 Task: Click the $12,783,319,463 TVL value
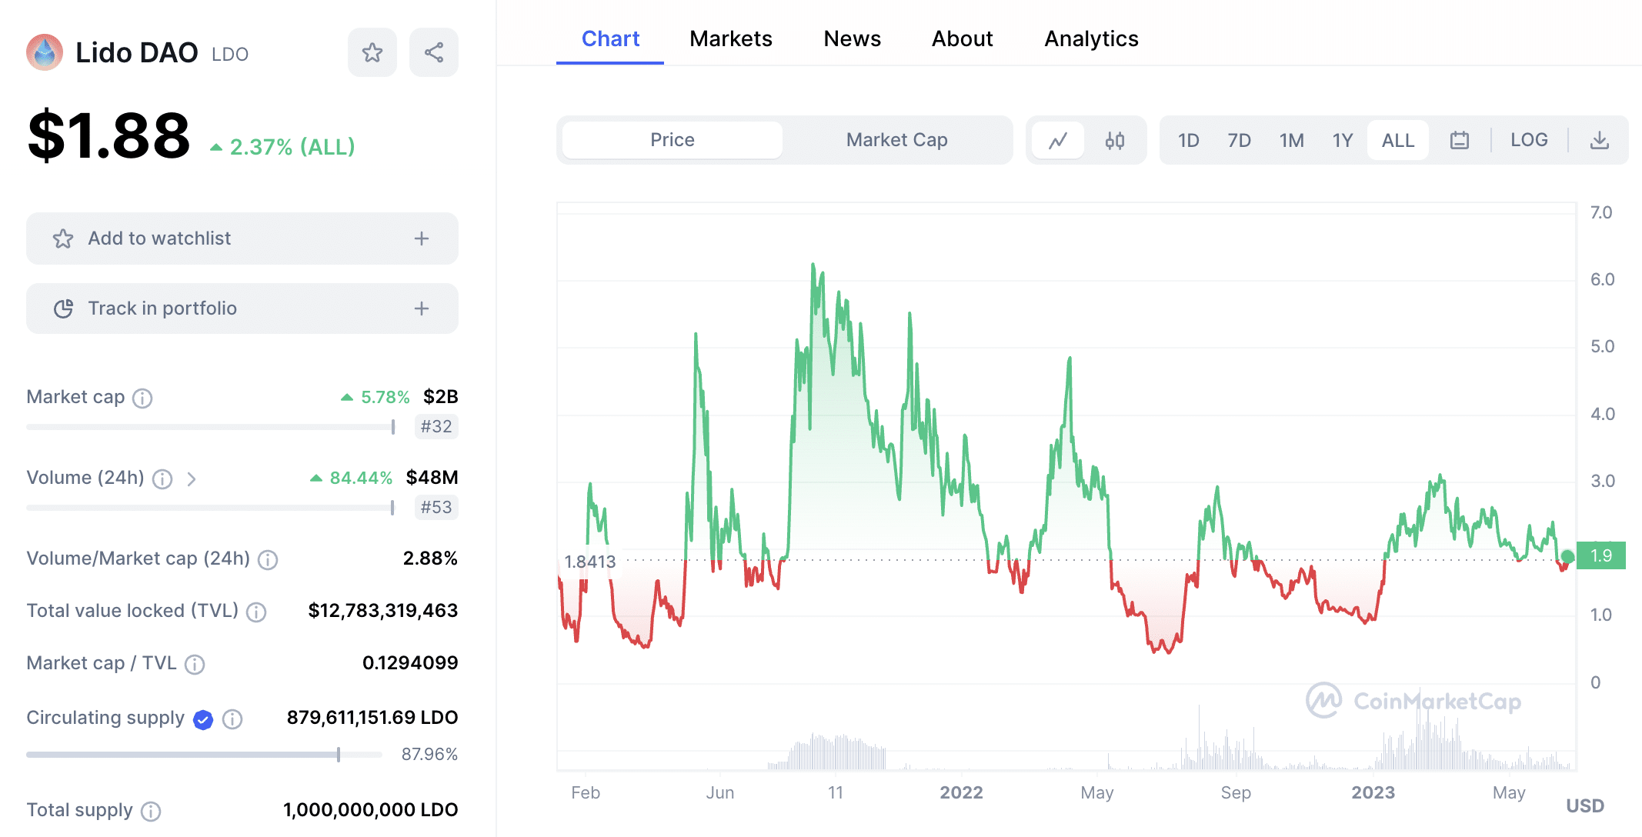click(382, 611)
